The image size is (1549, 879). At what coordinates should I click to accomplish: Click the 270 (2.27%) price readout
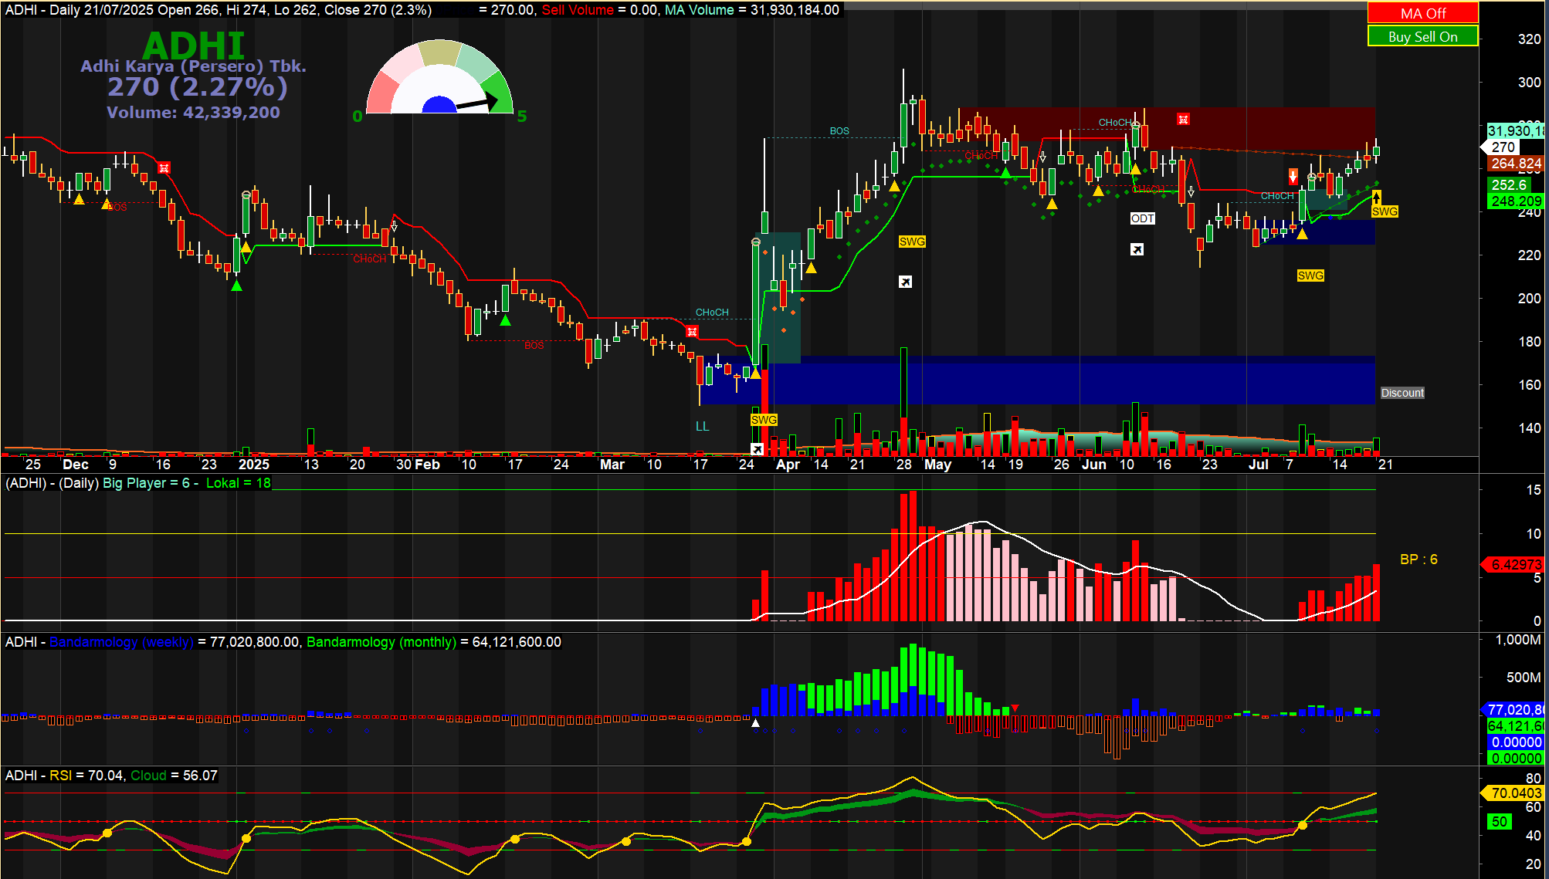pos(198,87)
